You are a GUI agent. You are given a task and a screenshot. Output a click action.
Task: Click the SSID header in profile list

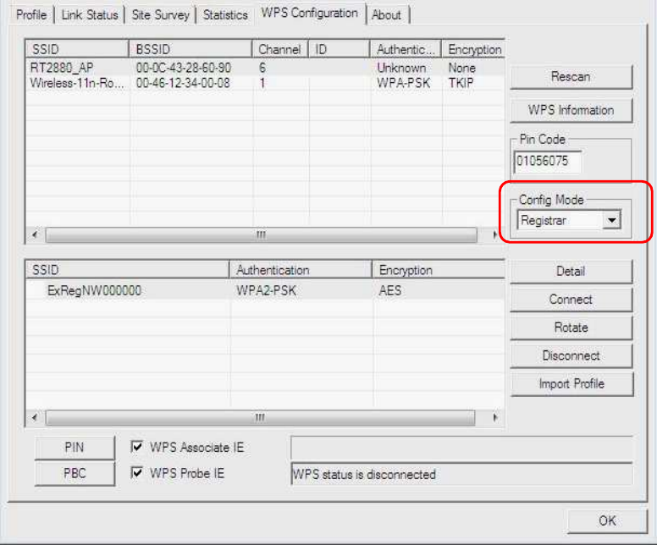pos(128,270)
